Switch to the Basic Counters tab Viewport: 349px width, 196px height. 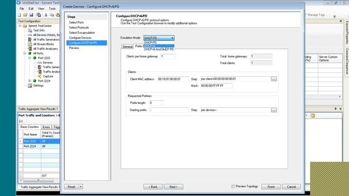coord(29,127)
